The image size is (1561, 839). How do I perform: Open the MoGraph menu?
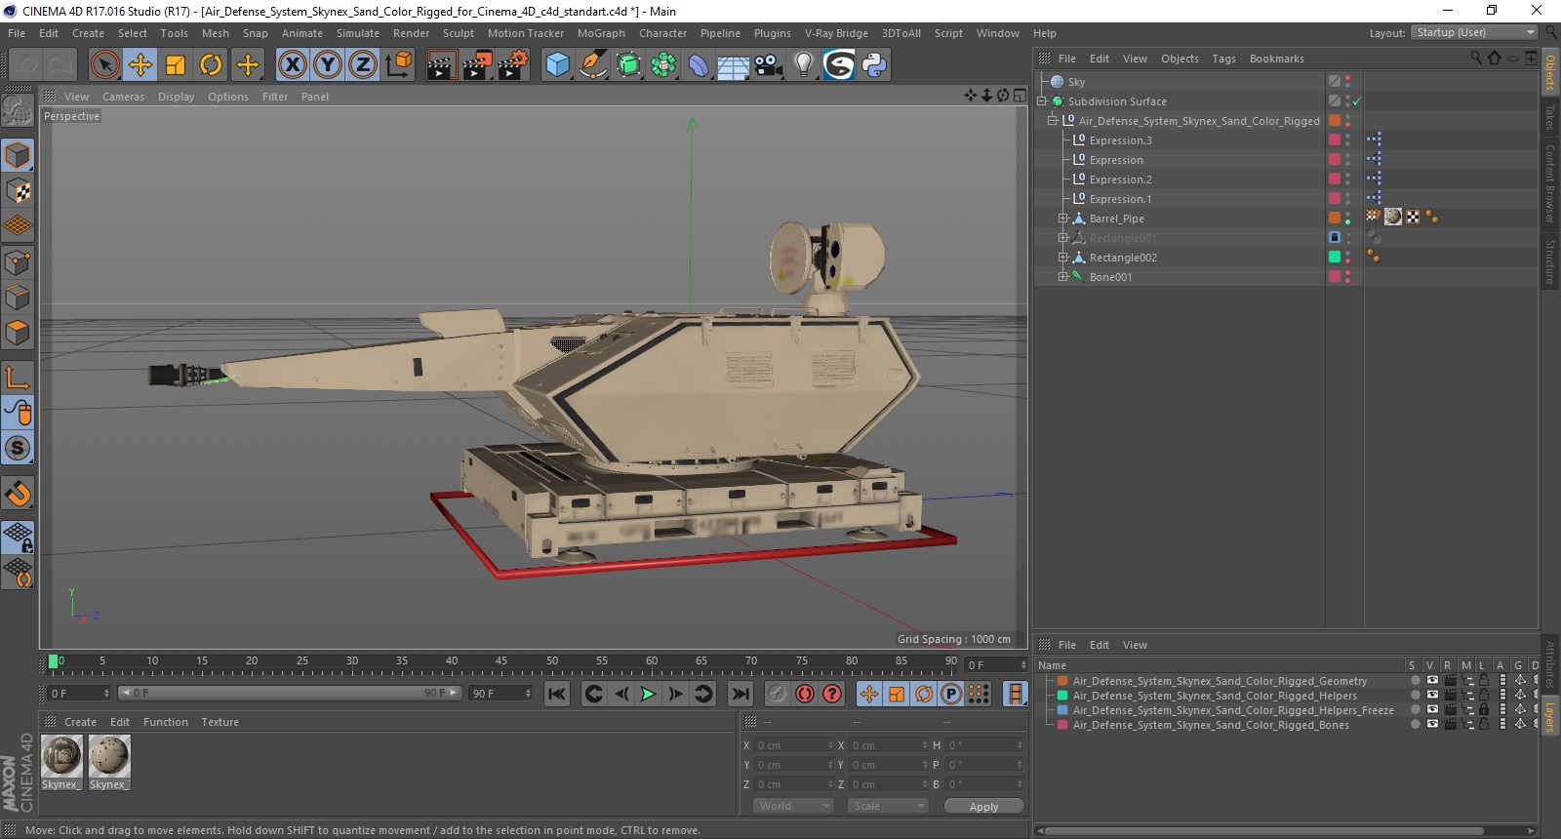(x=601, y=33)
